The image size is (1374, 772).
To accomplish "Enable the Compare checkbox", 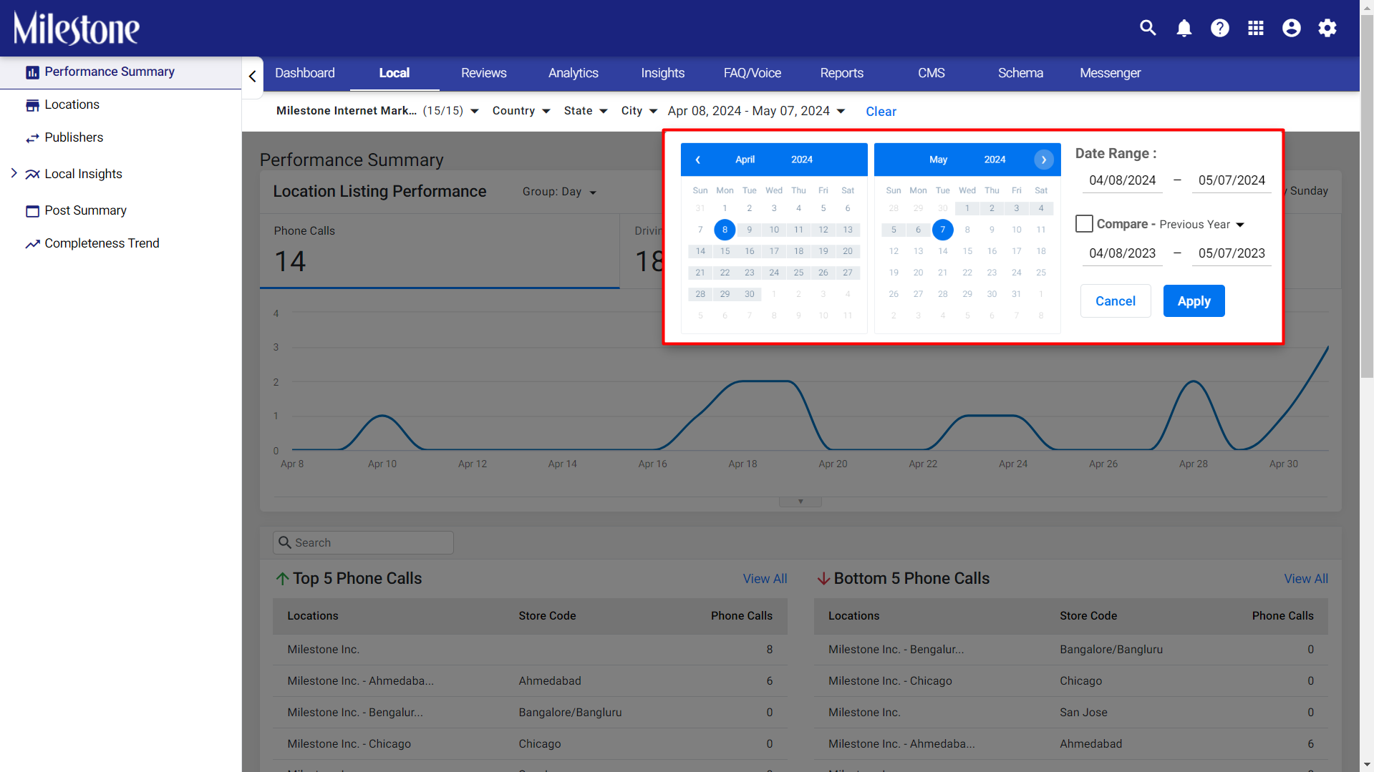I will [x=1084, y=224].
